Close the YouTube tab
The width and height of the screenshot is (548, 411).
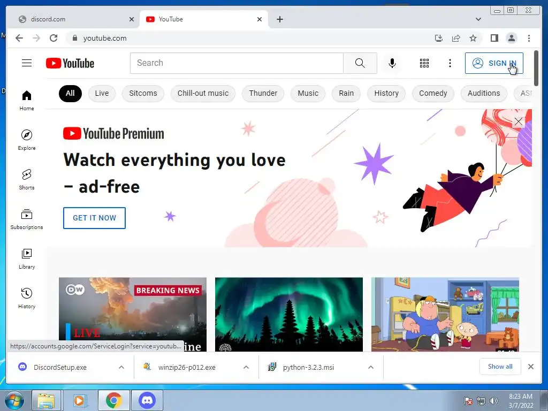pyautogui.click(x=260, y=19)
